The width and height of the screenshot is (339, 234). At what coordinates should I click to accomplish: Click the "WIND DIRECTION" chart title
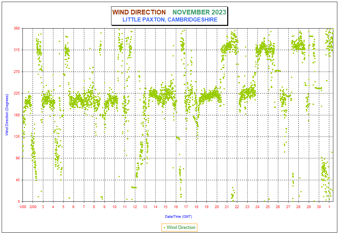[139, 12]
